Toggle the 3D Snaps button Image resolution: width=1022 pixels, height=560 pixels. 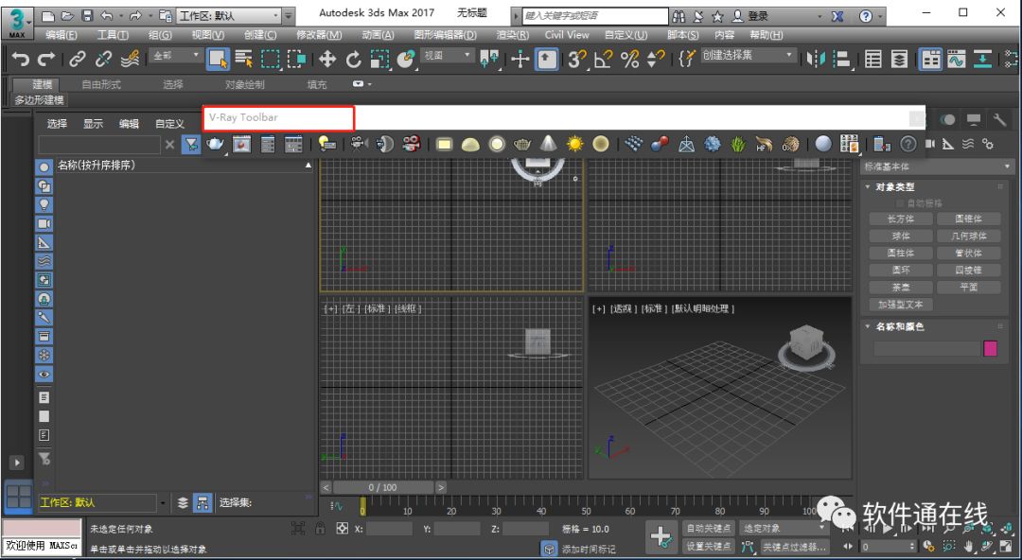tap(576, 60)
